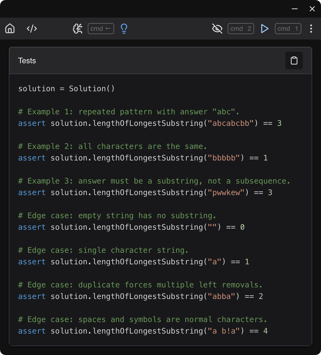
Task: Click the assert line ending '== 0'
Action: coord(131,227)
